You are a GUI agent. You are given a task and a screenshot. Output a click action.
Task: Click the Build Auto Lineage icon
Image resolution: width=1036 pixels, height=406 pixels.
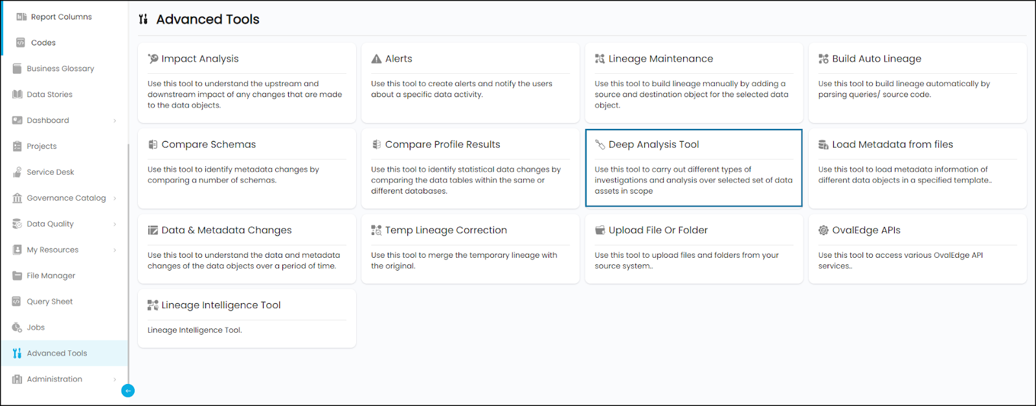(x=823, y=59)
